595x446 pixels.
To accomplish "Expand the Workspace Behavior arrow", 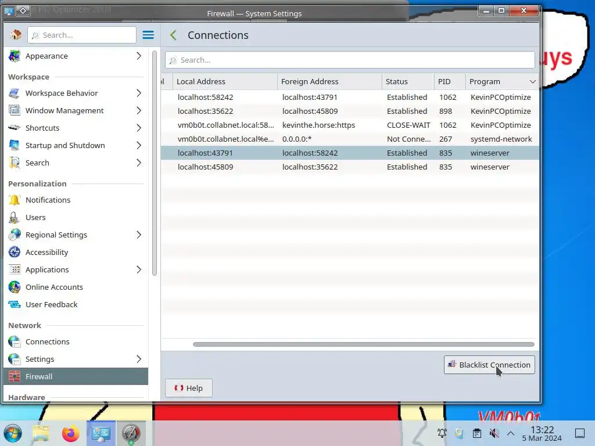I will (x=139, y=93).
